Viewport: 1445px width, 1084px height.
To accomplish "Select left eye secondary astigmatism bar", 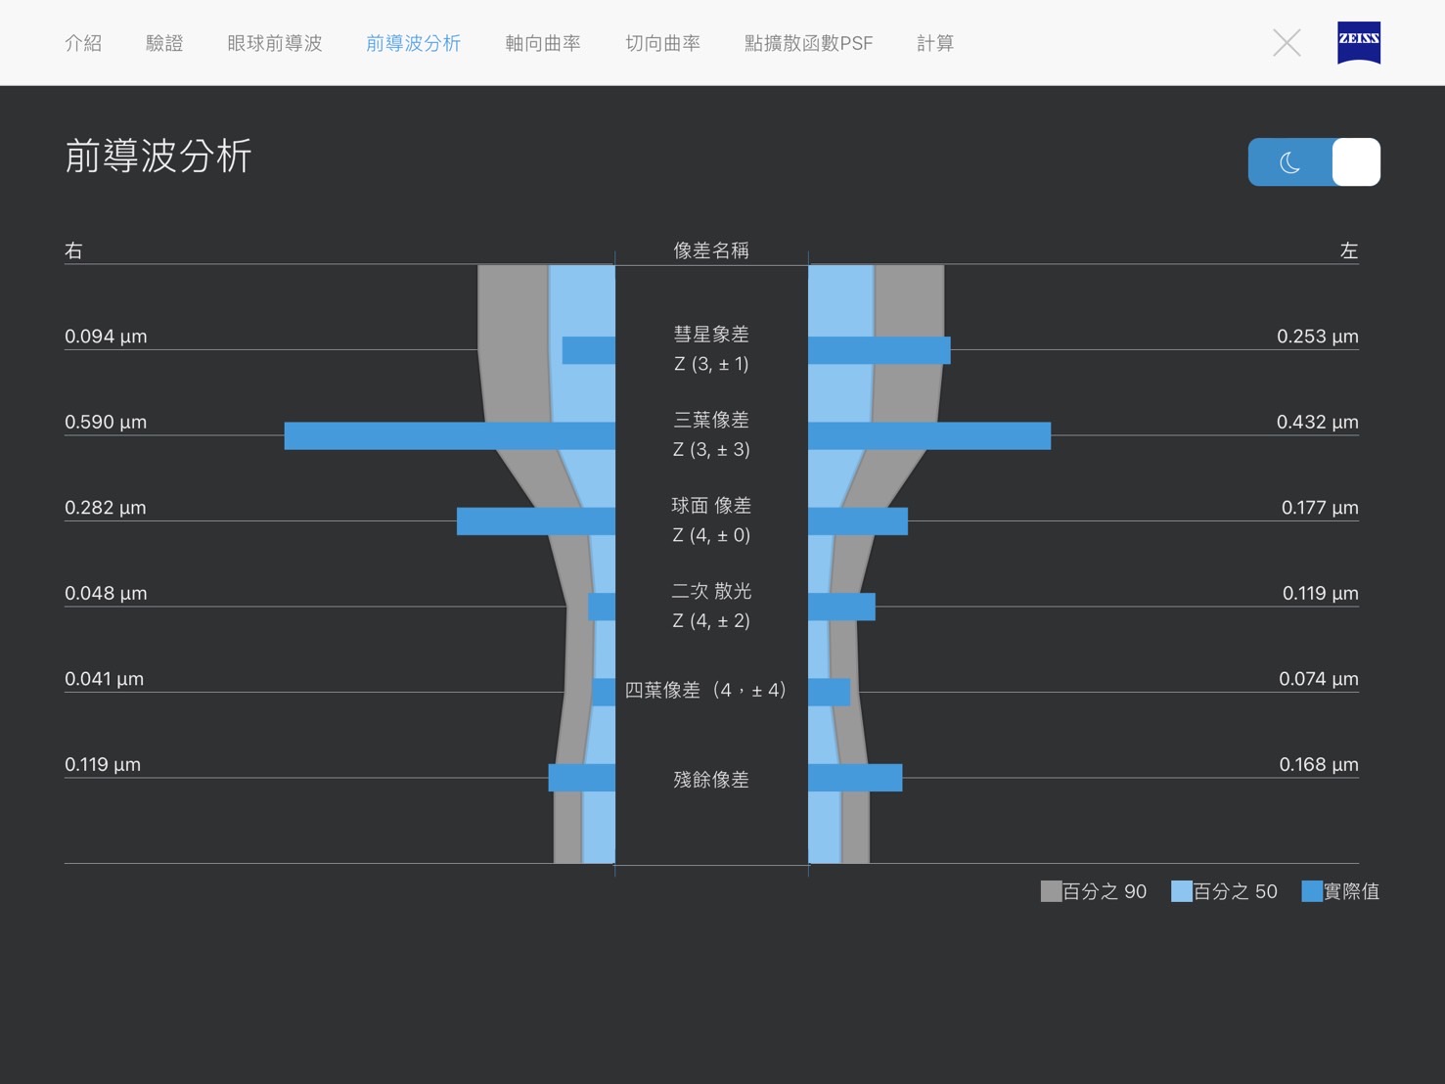I will (x=842, y=607).
